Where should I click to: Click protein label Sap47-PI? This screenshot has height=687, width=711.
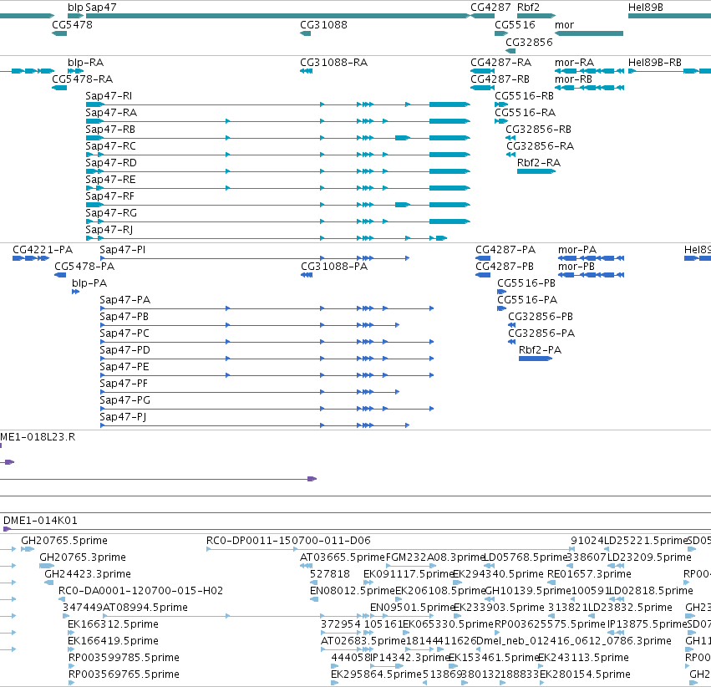coord(123,250)
